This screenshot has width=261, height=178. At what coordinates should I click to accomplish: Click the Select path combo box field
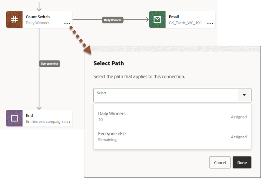click(x=166, y=95)
